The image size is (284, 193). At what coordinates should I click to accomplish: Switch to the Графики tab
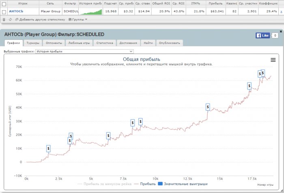[x=13, y=43]
